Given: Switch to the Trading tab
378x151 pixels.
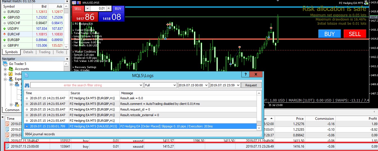Looking at the screenshot, I should point(44,52).
